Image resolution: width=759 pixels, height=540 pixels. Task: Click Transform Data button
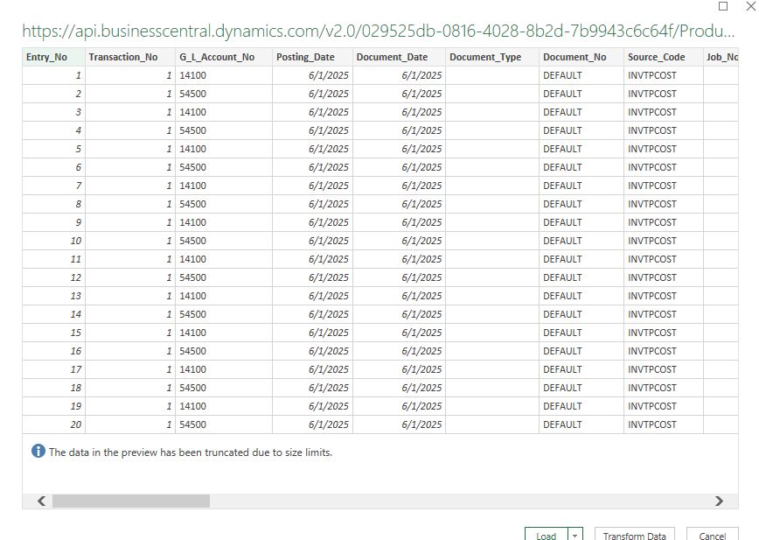tap(634, 536)
